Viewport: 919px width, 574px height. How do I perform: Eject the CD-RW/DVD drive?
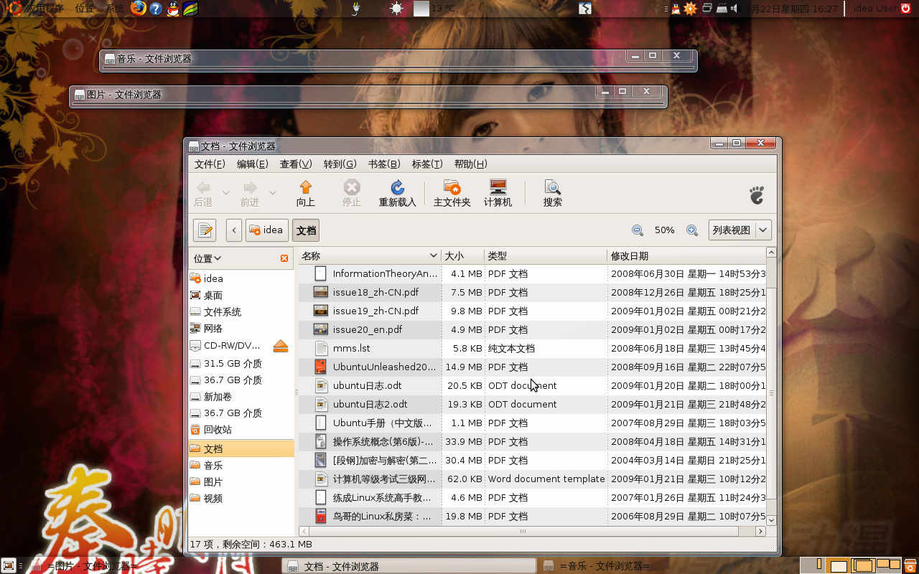pos(281,346)
